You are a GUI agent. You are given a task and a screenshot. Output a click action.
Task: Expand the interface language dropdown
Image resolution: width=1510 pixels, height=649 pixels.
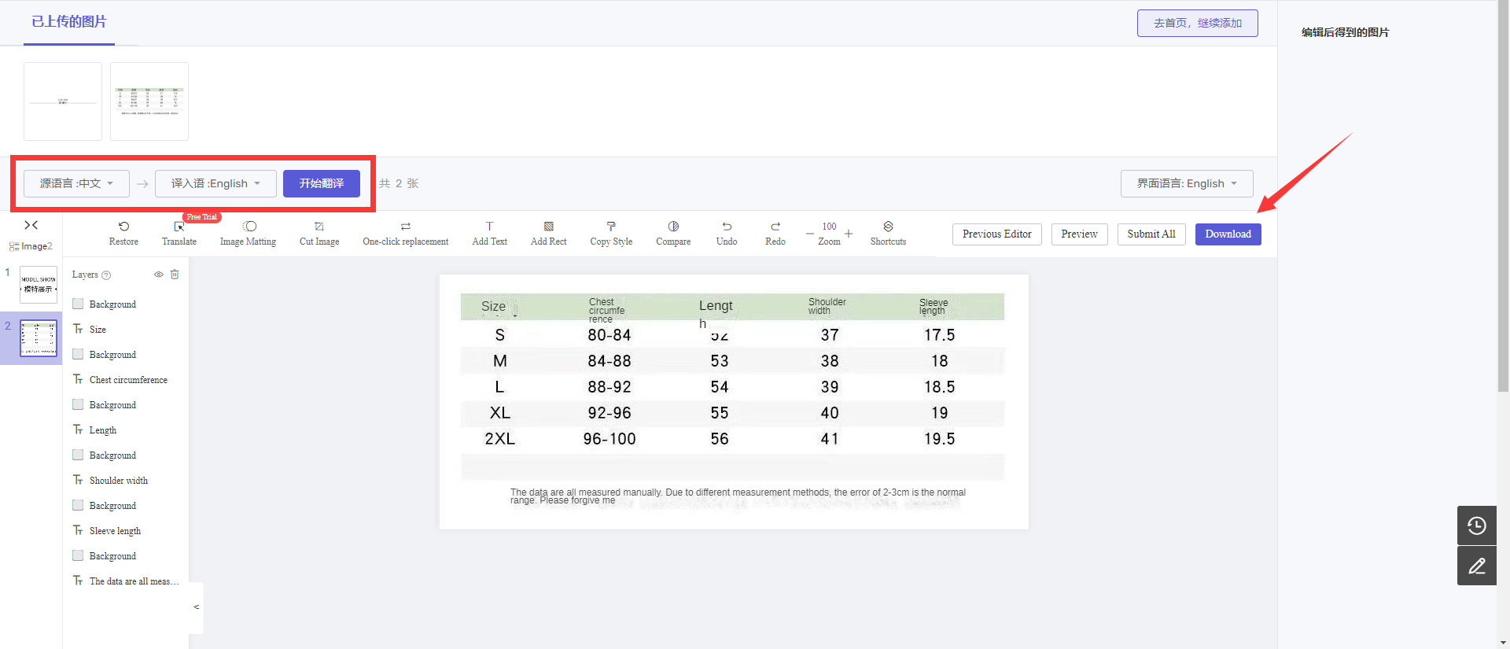pyautogui.click(x=1187, y=183)
